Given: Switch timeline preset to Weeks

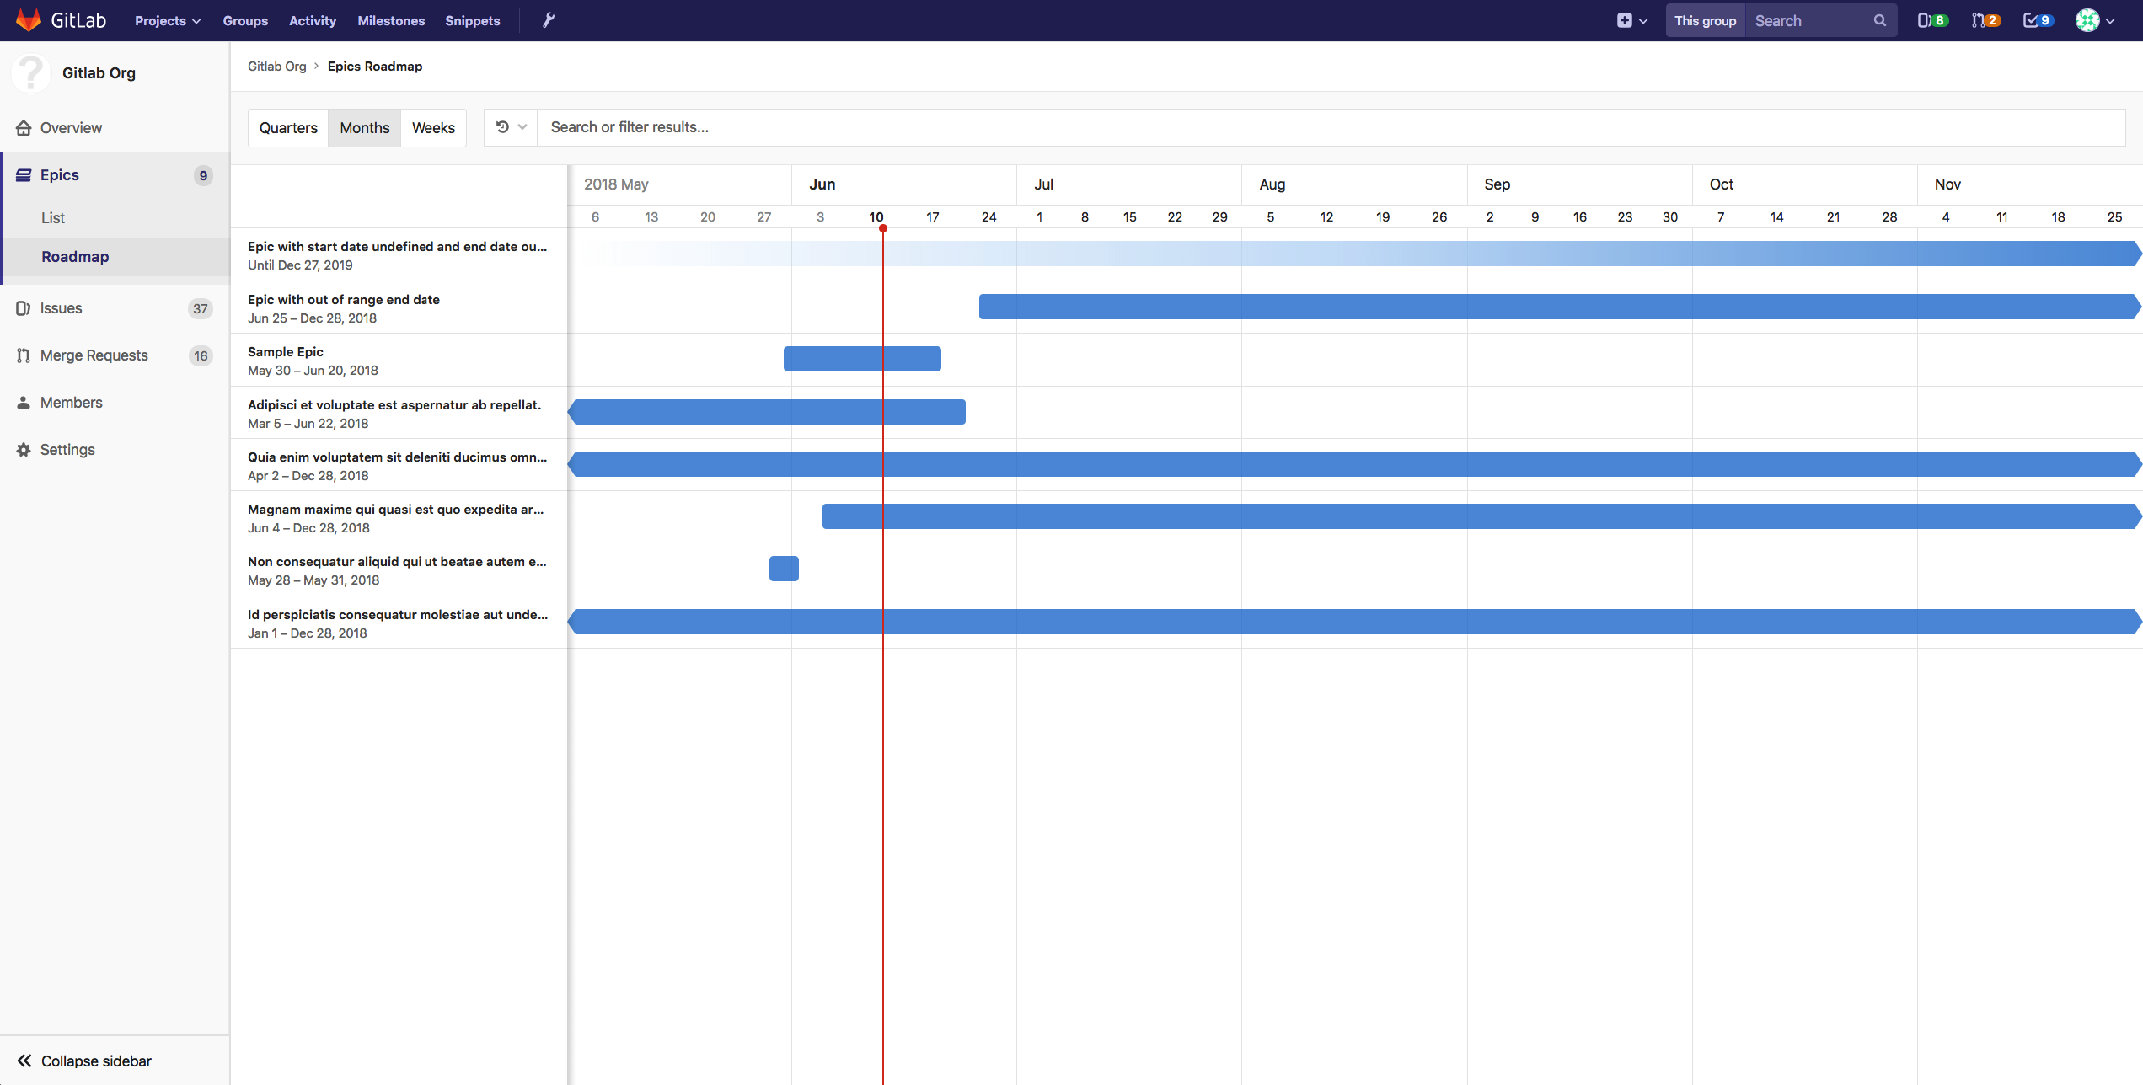Looking at the screenshot, I should click(433, 127).
